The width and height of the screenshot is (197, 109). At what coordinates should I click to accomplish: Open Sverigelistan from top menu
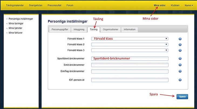36,5
